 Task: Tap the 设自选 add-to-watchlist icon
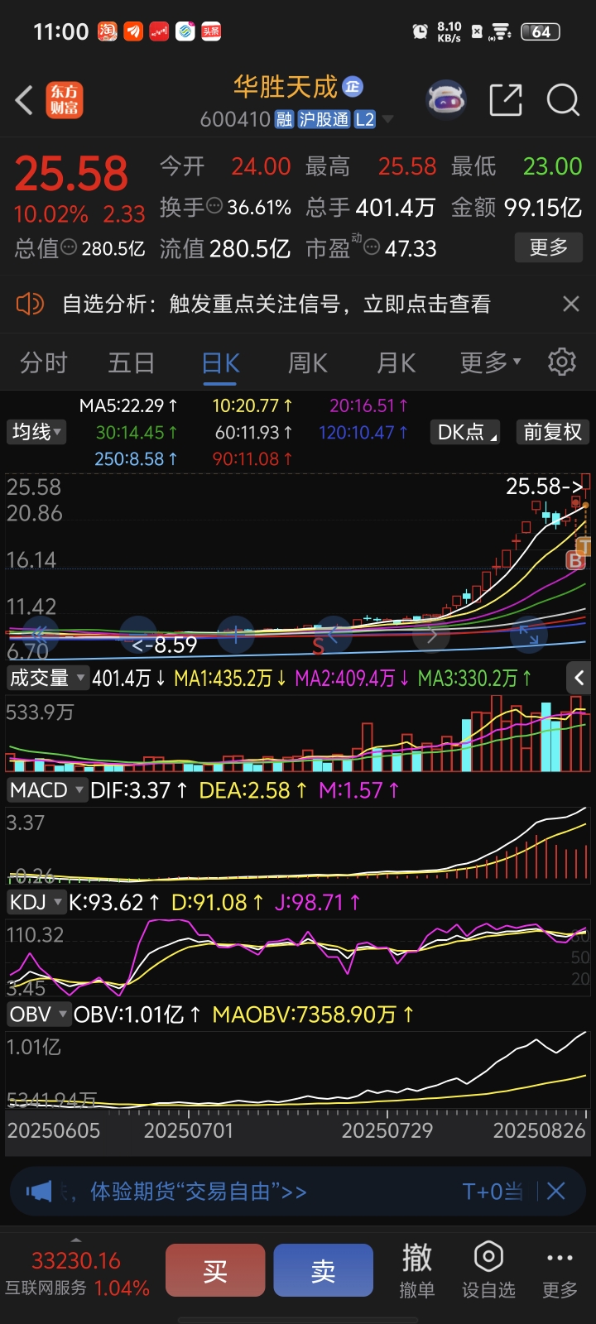(488, 1271)
